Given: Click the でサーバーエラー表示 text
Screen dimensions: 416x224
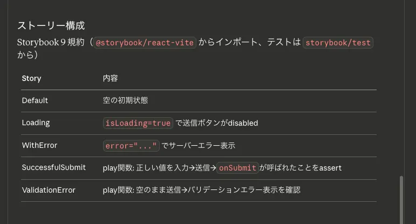Looking at the screenshot, I should point(198,146).
